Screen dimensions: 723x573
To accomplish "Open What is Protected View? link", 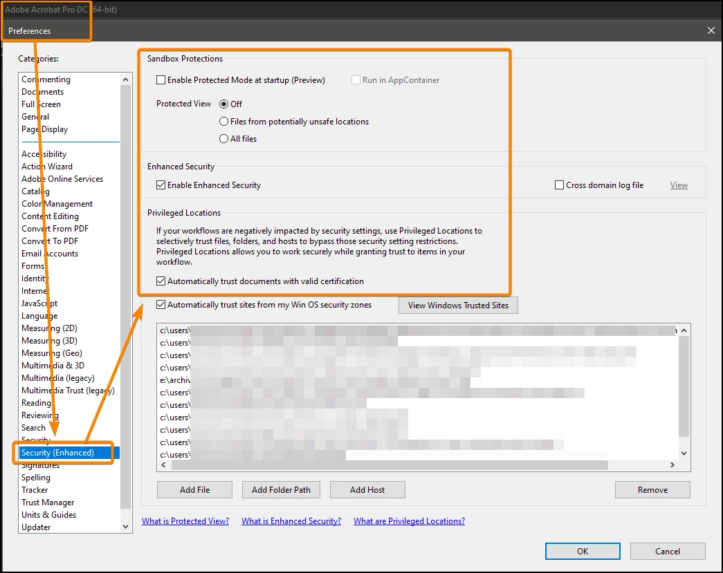I will tap(185, 521).
